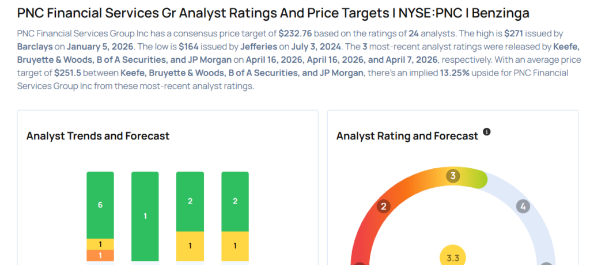Viewport: 590px width, 265px height.
Task: Click green segment labeled 2 in fourth bar
Action: pos(235,202)
